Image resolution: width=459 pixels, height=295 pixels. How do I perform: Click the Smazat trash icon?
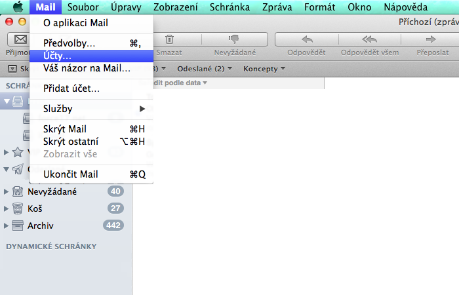[x=169, y=39]
